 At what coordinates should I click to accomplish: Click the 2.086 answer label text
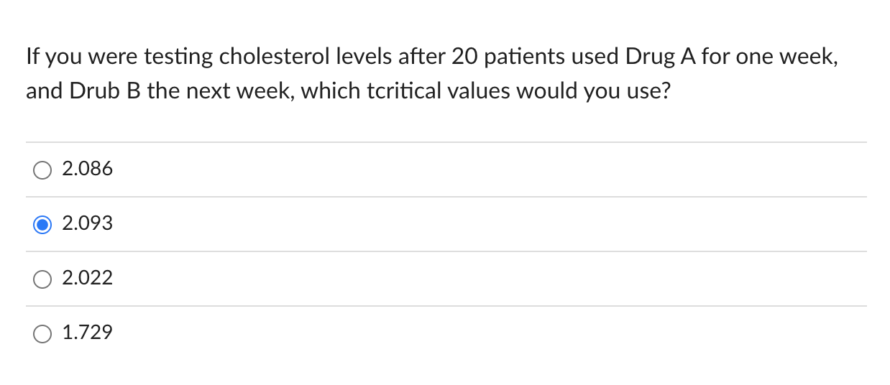tap(88, 170)
